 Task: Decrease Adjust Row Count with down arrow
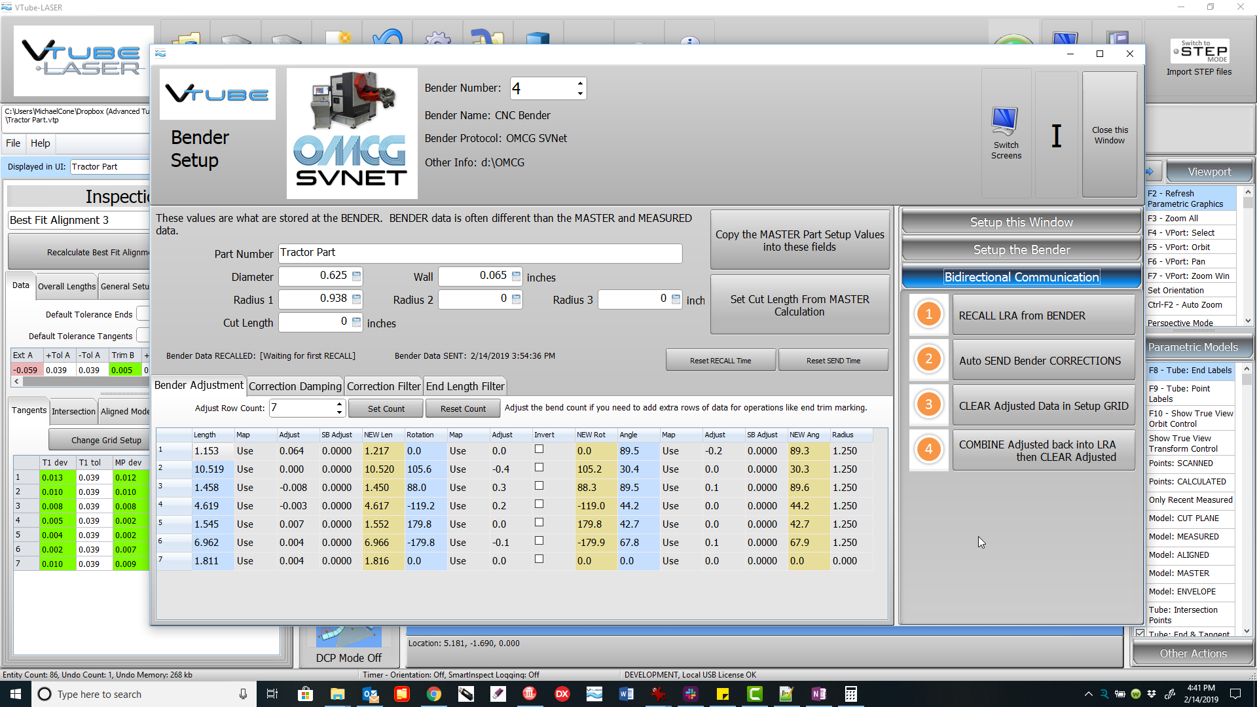[339, 412]
